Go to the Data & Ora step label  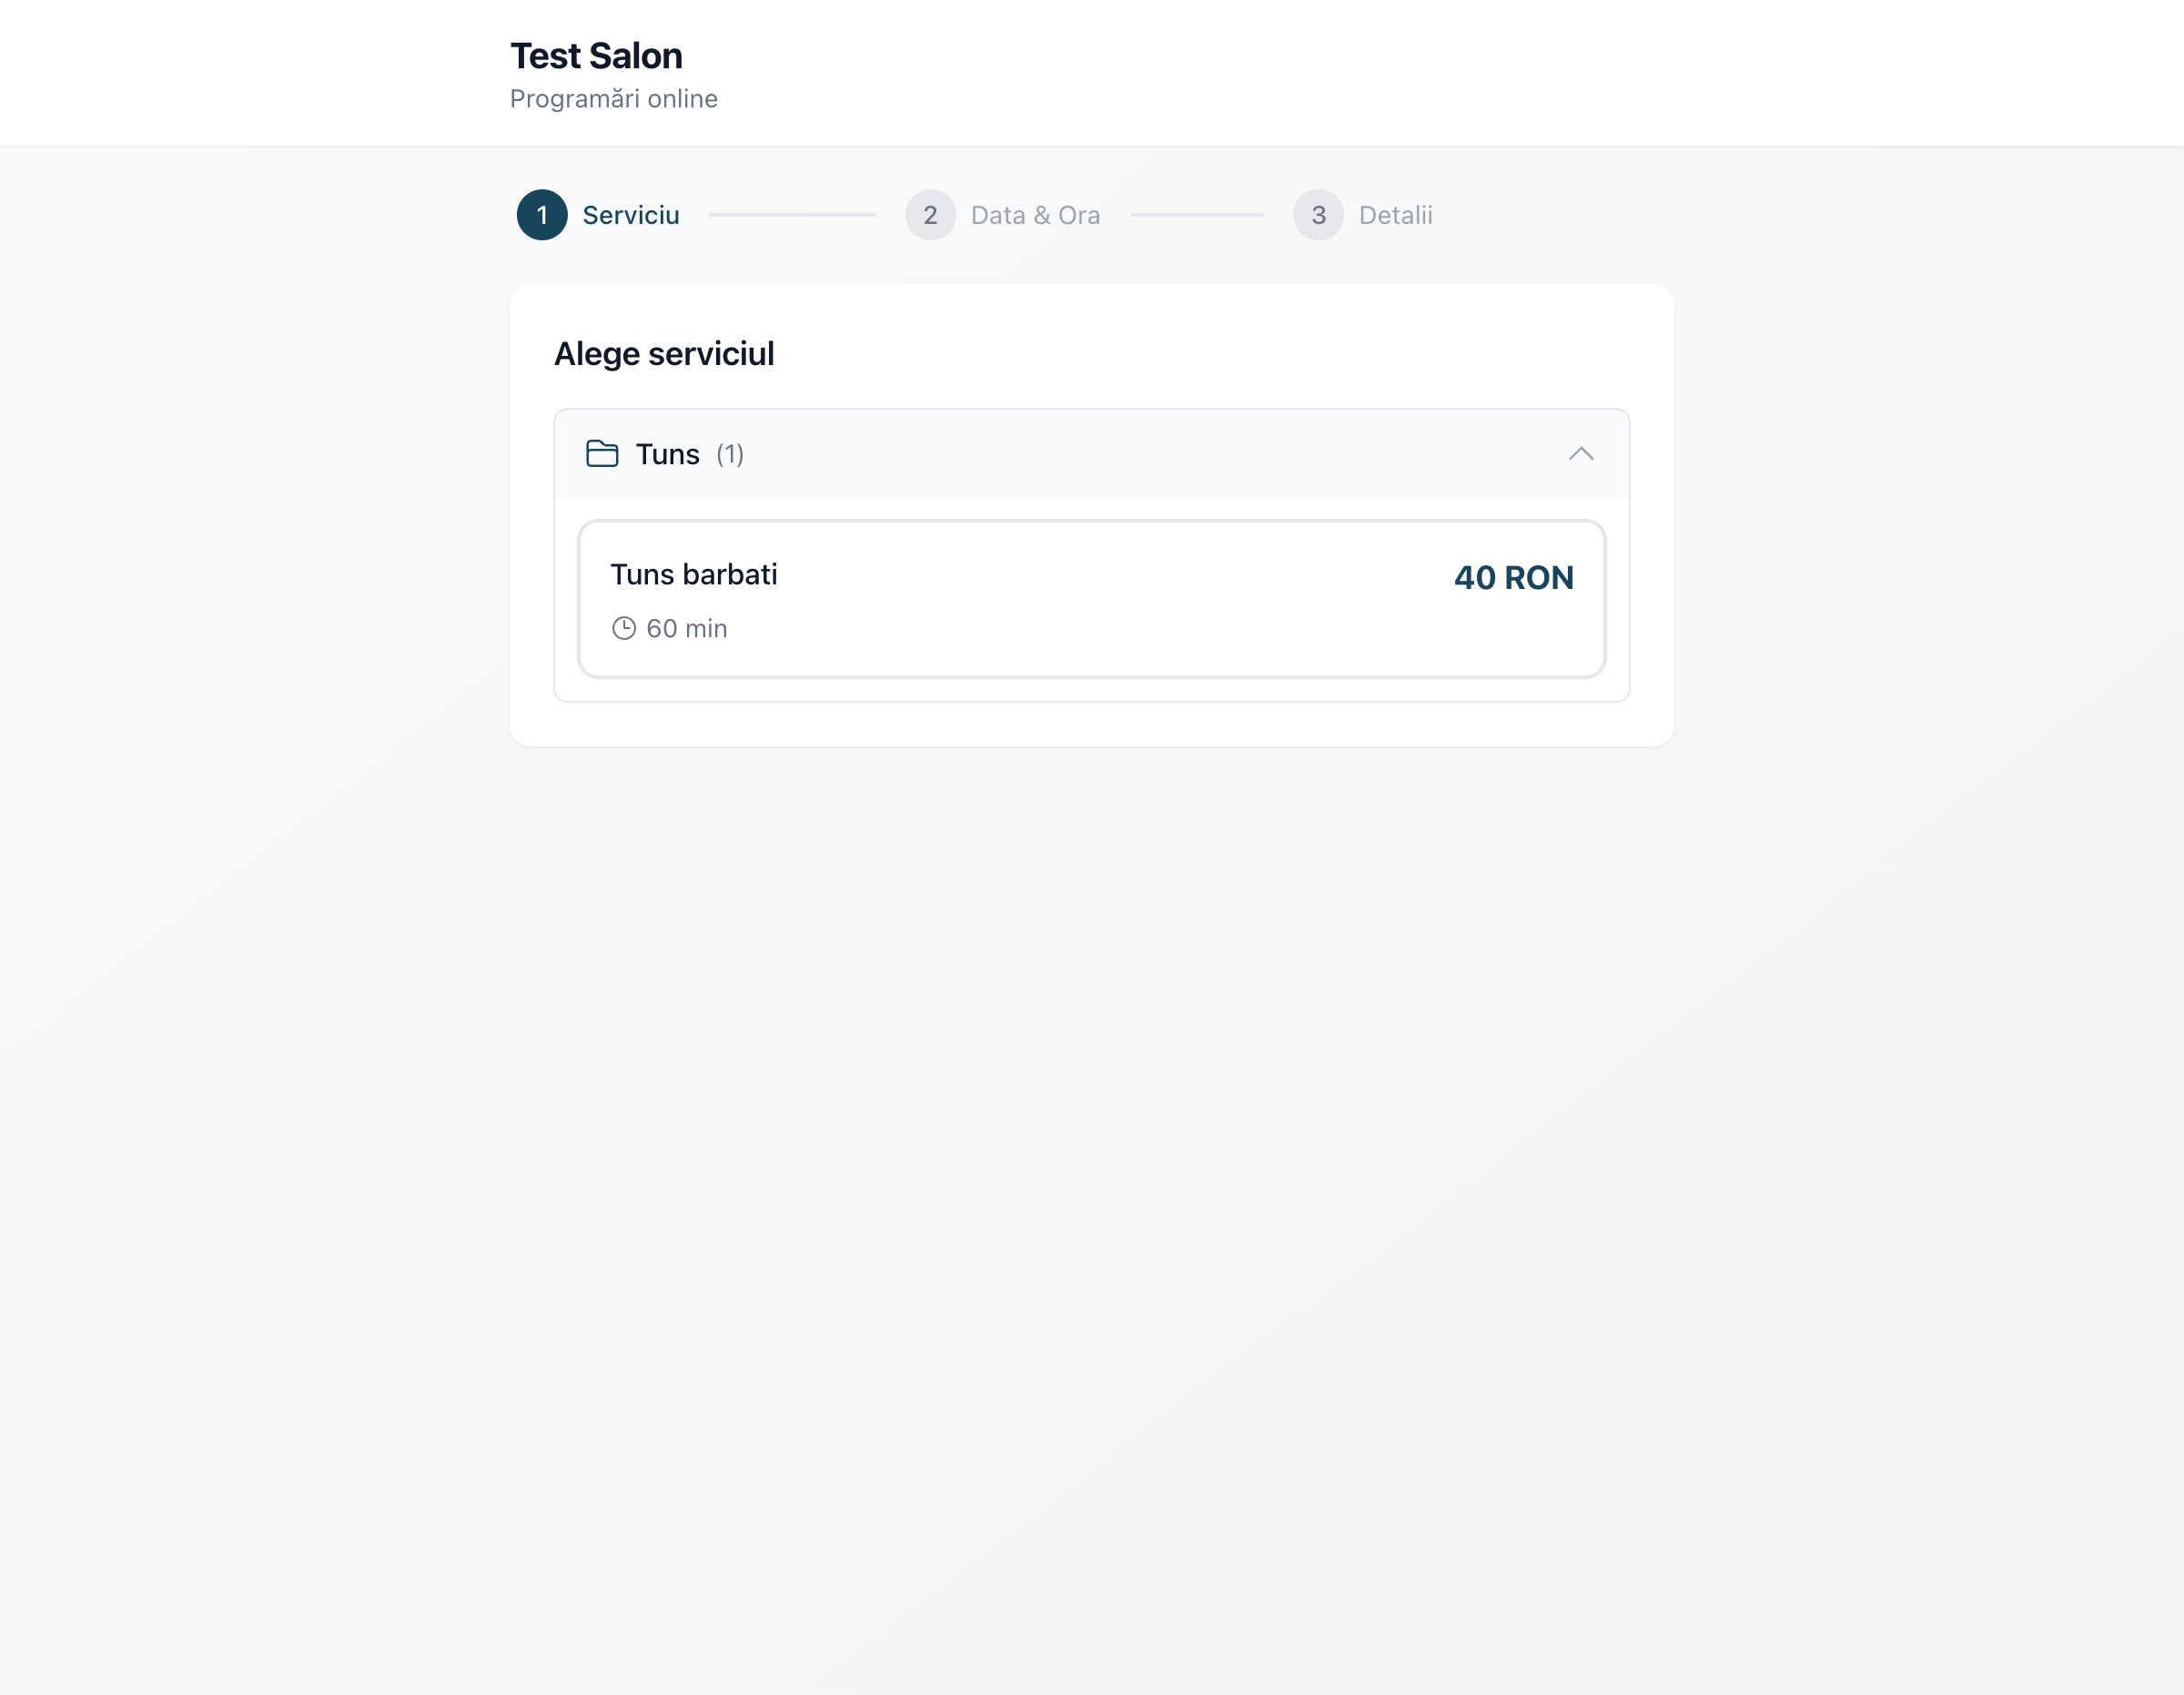coord(1035,215)
